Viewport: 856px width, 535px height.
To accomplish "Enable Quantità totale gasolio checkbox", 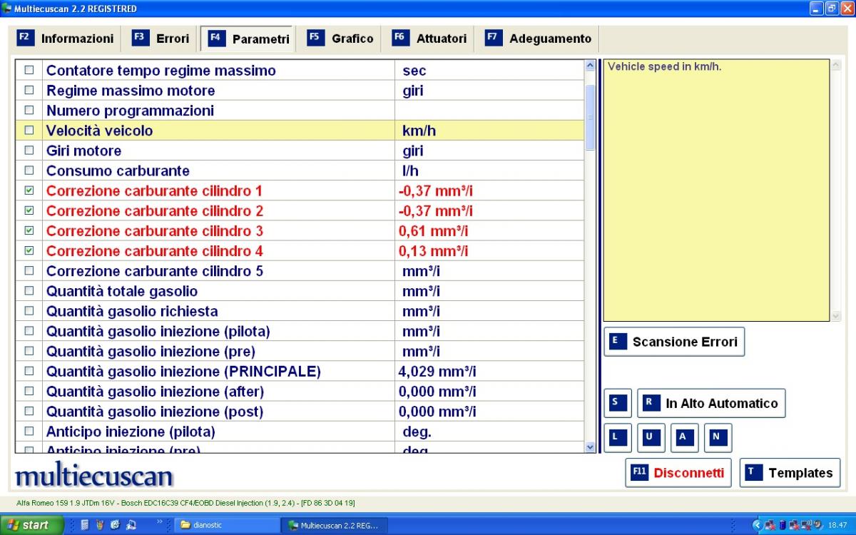I will 29,290.
